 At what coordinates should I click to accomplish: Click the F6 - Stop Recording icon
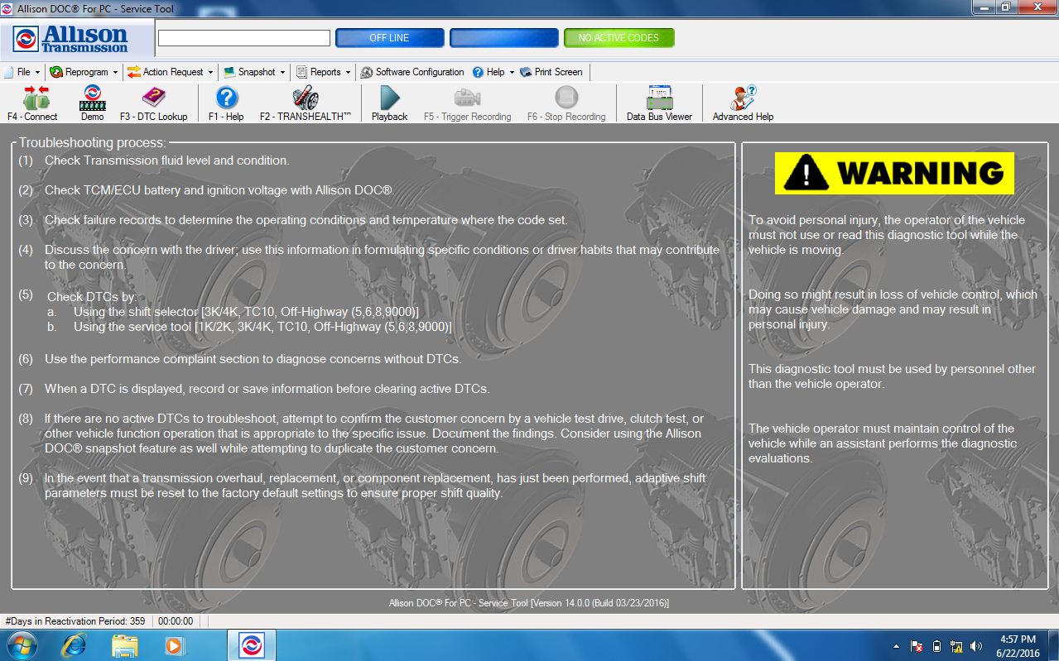566,103
